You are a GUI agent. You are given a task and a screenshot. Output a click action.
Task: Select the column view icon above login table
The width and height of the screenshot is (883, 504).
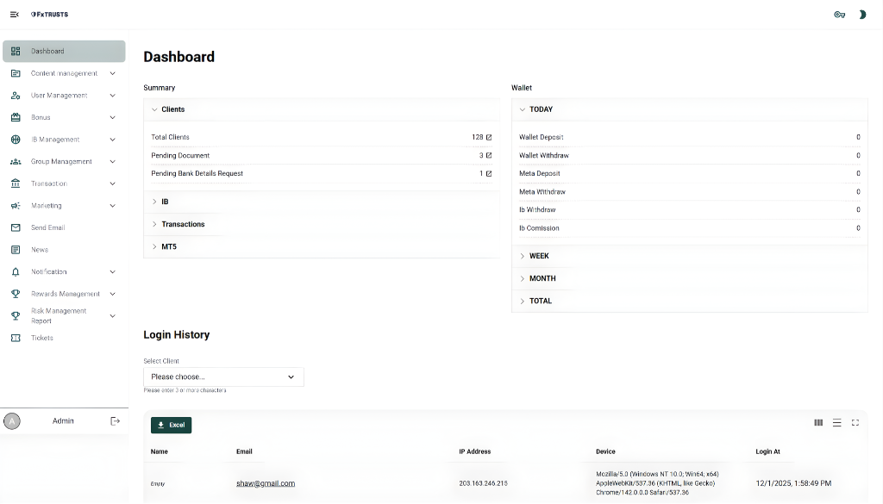click(817, 422)
